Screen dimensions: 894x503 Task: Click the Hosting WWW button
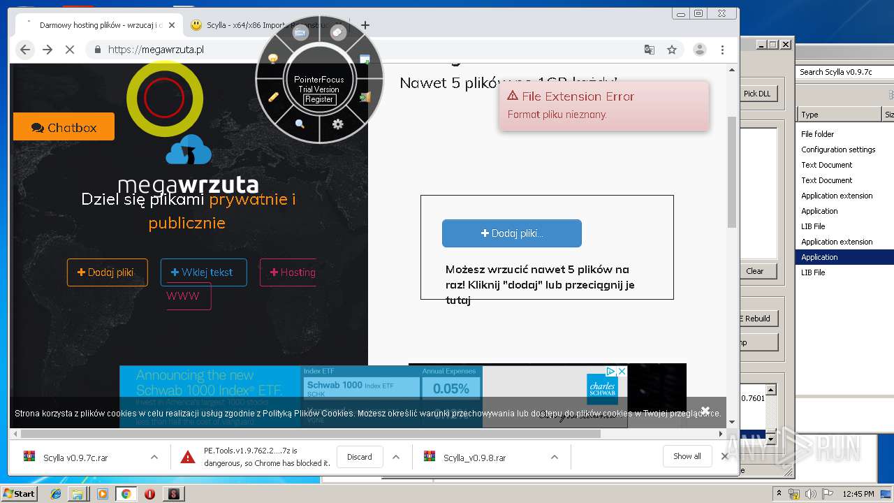pos(288,272)
